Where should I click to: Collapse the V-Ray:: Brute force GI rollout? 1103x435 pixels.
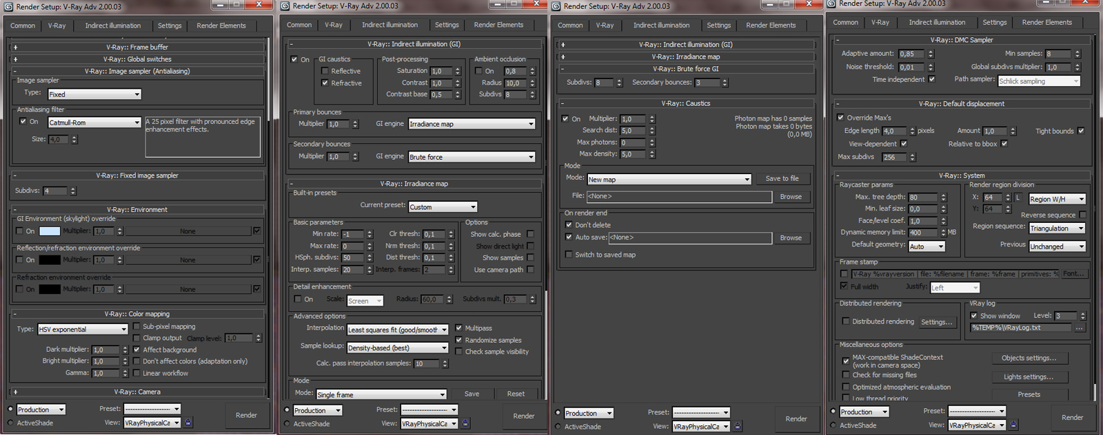[685, 69]
